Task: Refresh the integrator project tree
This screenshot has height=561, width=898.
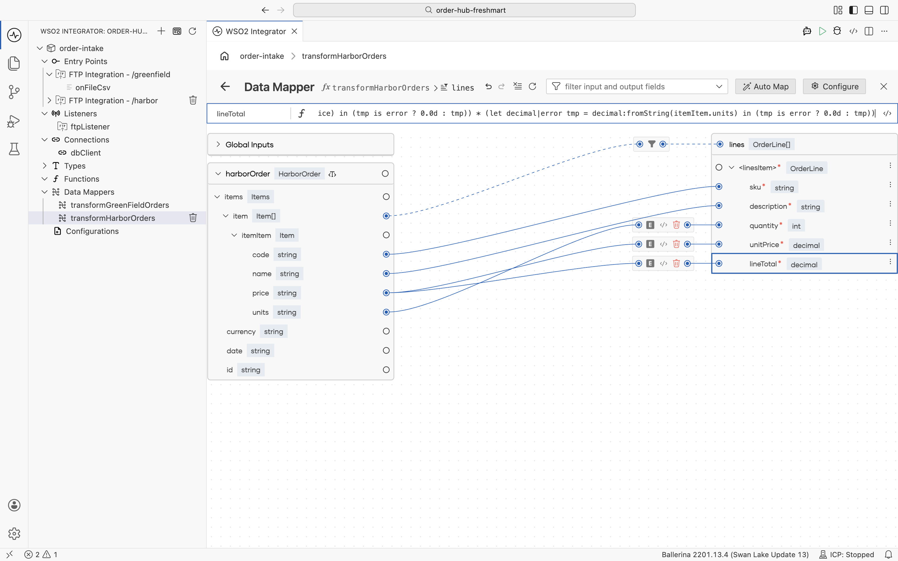Action: pyautogui.click(x=192, y=31)
